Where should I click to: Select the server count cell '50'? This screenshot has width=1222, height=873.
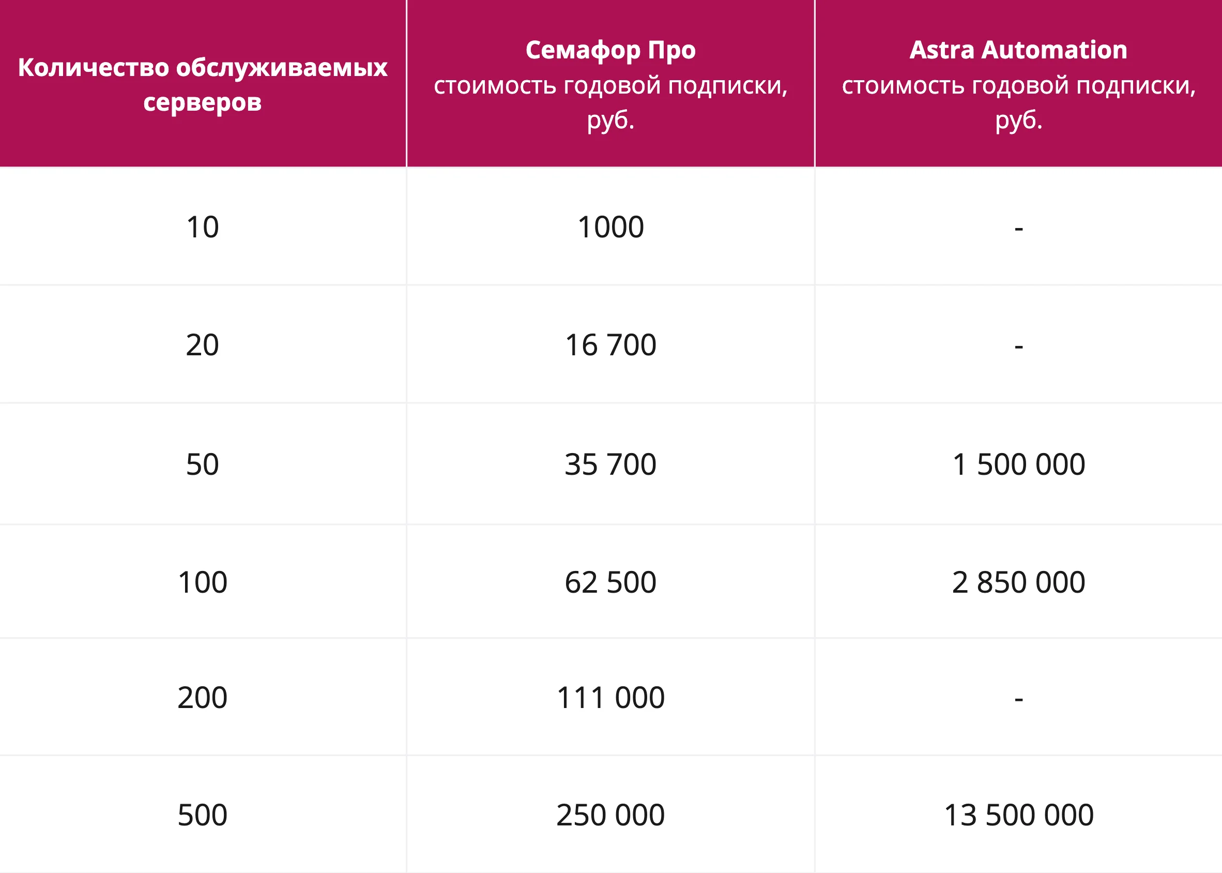click(203, 464)
